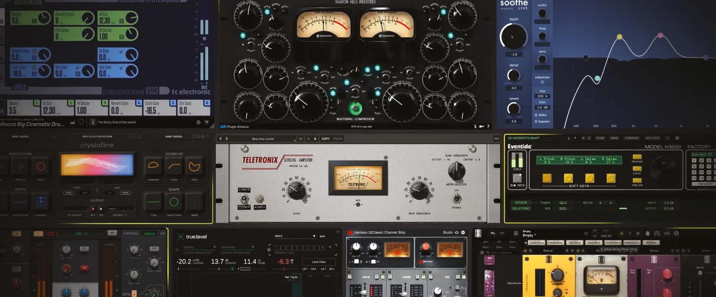
Task: Select the SESSION tempo mode on Eventide H3000
Action: [x=521, y=202]
